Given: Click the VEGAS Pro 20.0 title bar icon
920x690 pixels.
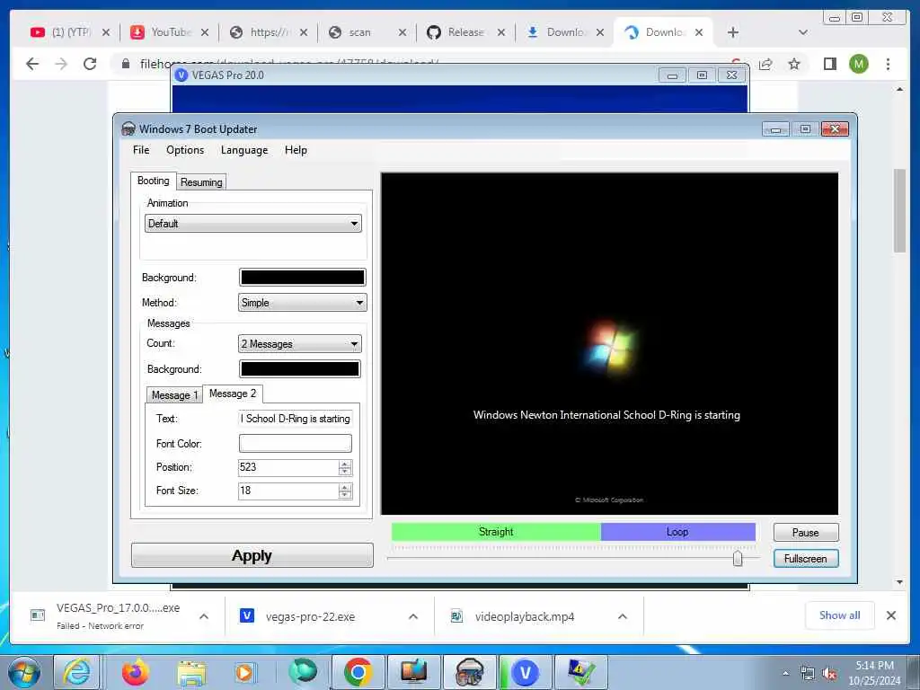Looking at the screenshot, I should pos(181,75).
